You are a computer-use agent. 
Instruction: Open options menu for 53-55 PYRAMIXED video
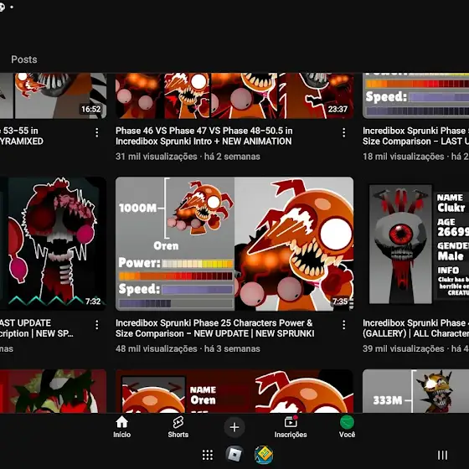(x=97, y=132)
